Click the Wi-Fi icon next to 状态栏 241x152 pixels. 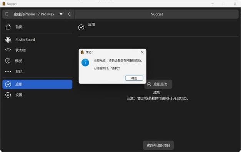pos(8,50)
